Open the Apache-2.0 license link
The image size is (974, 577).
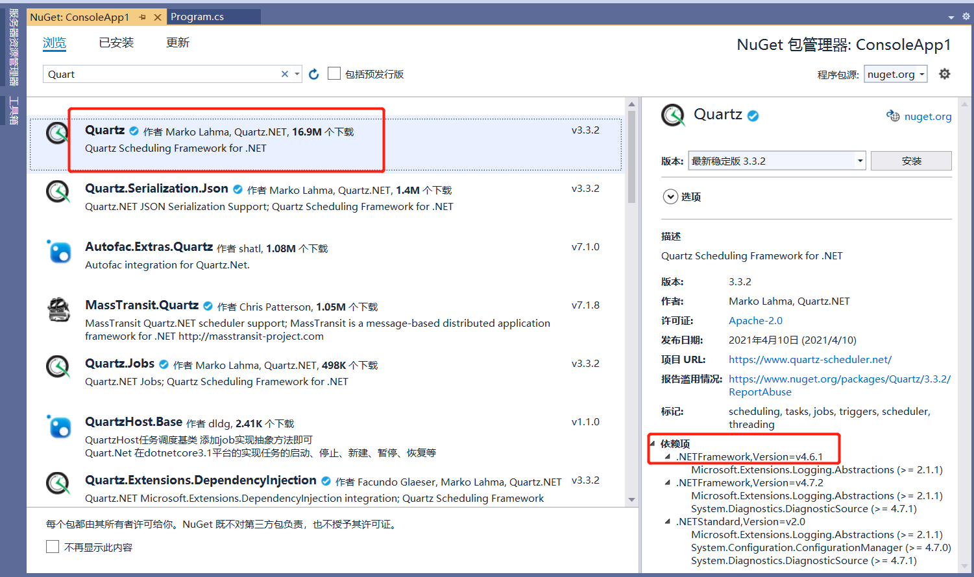coord(755,320)
